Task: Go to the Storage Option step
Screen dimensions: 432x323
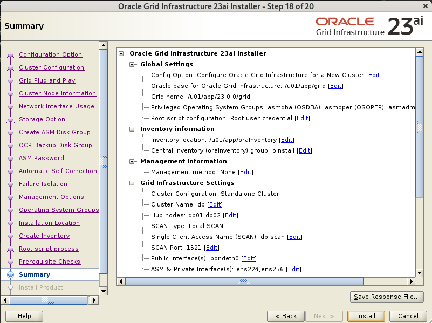Action: (x=42, y=119)
